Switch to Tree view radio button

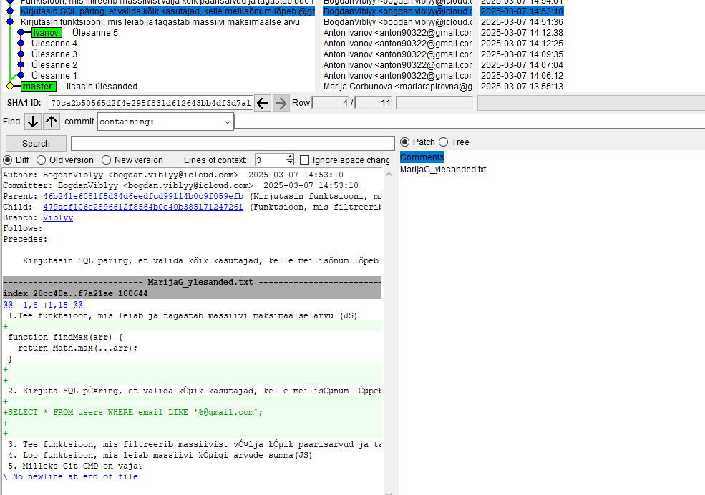[x=444, y=142]
